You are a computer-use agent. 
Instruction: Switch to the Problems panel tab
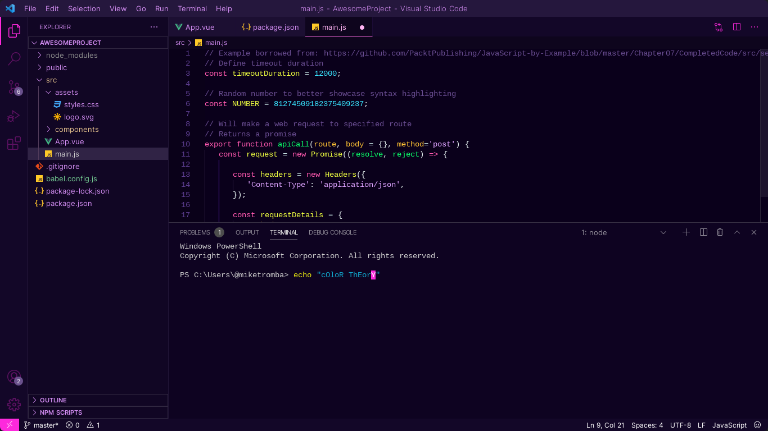pos(201,232)
